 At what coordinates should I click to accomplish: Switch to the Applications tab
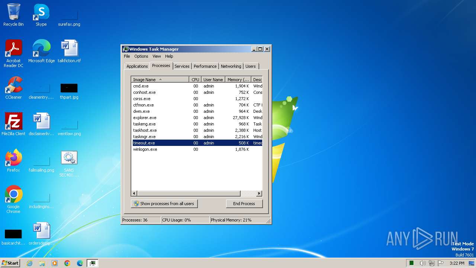[x=137, y=66]
